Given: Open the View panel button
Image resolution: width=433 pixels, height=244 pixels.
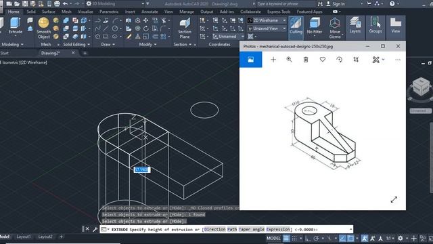Looking at the screenshot, I should [x=395, y=25].
